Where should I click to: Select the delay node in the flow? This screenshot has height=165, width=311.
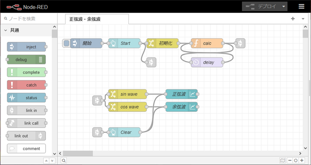208,62
